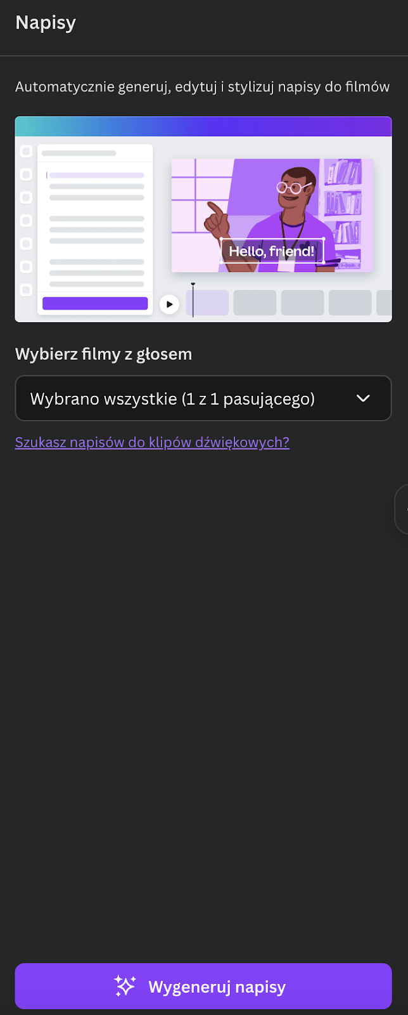Screen dimensions: 408x1015
Task: Click the chevron arrow in the film selector
Action: [363, 398]
